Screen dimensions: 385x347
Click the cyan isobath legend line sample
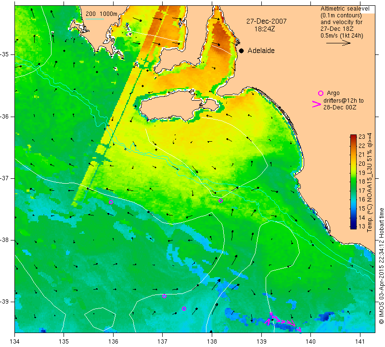tap(94, 19)
